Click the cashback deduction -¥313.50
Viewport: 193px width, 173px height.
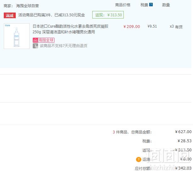pos(182,150)
